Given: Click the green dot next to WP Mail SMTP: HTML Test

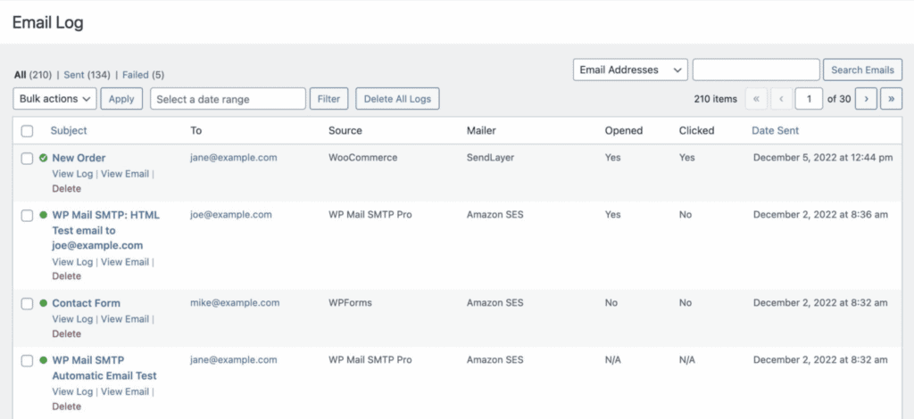Looking at the screenshot, I should click(x=43, y=215).
